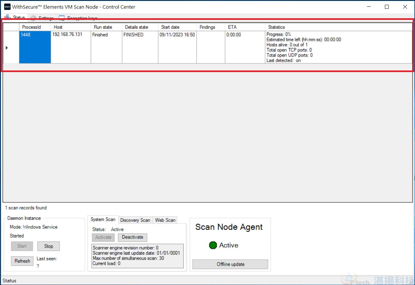This screenshot has width=415, height=285.
Task: Click the green Active status indicator
Action: pyautogui.click(x=213, y=245)
